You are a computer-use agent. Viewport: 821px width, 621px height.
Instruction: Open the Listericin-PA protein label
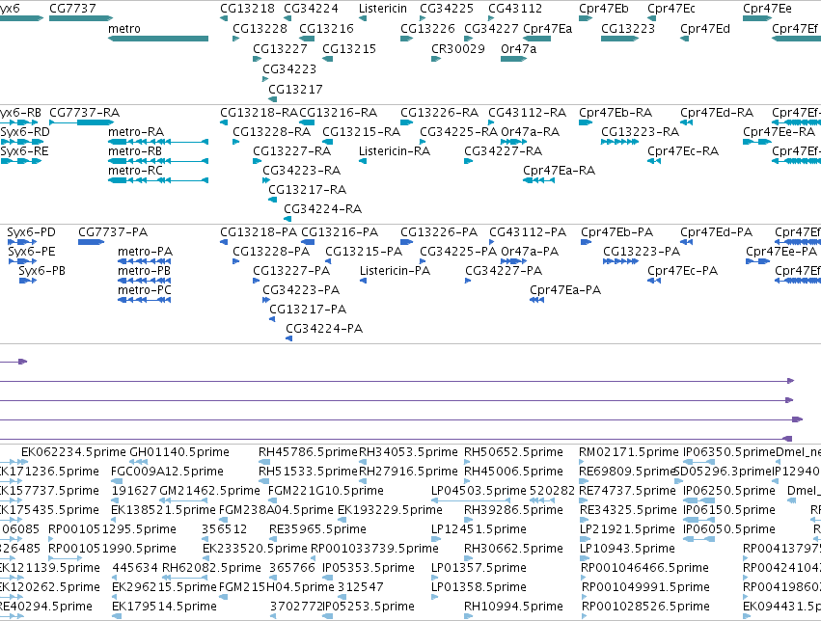coord(395,271)
